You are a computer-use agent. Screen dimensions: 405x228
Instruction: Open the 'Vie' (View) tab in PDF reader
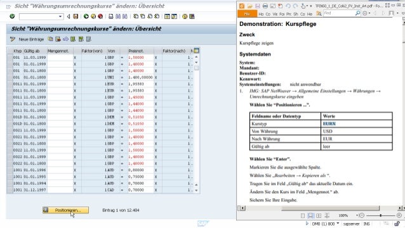coord(275,14)
